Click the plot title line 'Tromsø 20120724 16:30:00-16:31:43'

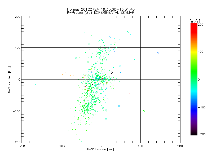click(x=100, y=9)
